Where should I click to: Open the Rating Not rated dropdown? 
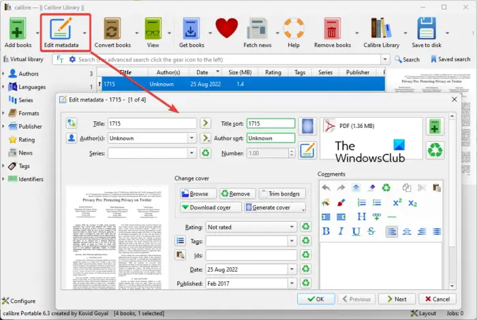tap(251, 227)
